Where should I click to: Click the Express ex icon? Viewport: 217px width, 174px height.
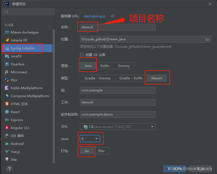click(7, 120)
